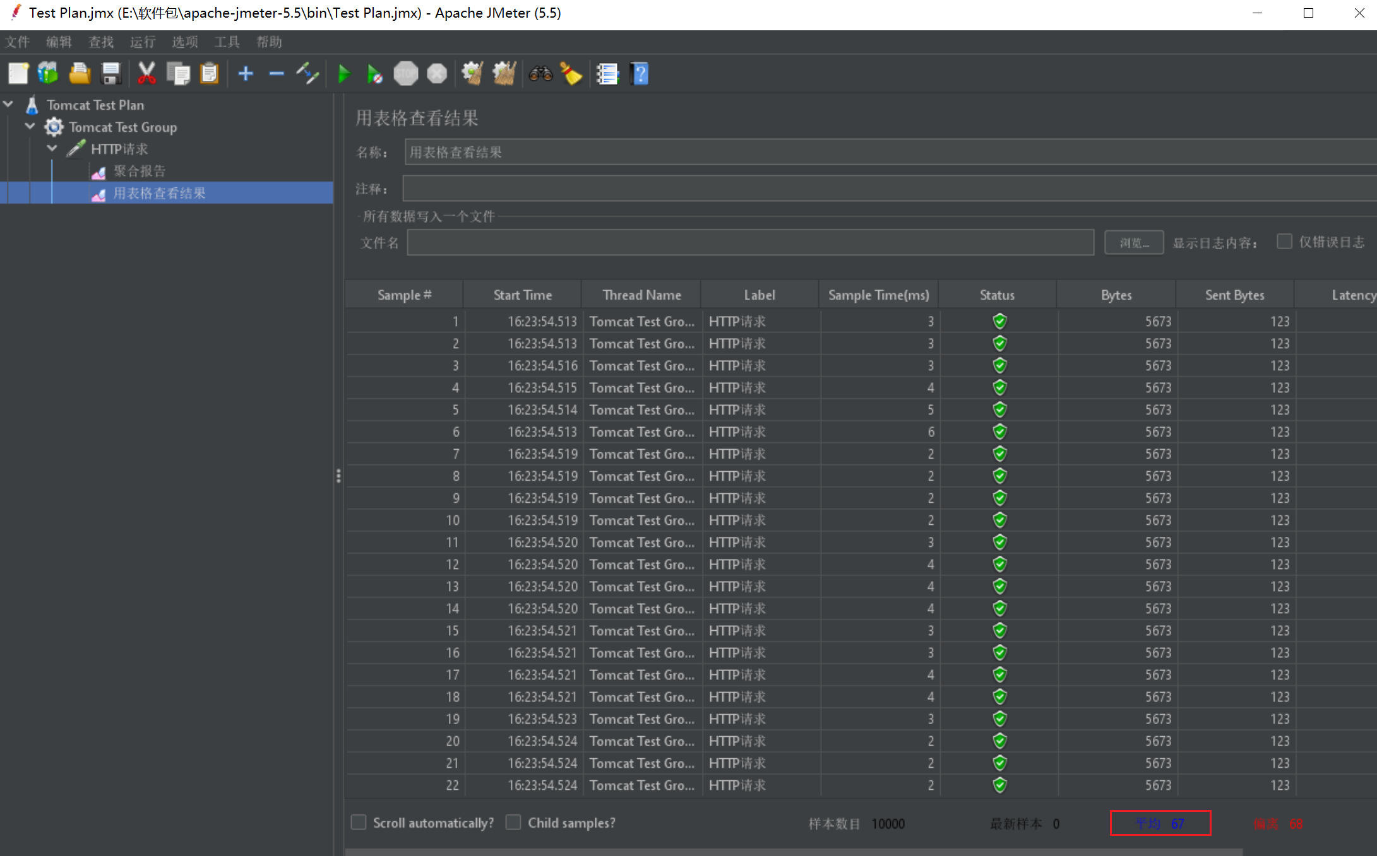Image resolution: width=1377 pixels, height=856 pixels.
Task: Save the test plan with floppy icon
Action: coord(111,74)
